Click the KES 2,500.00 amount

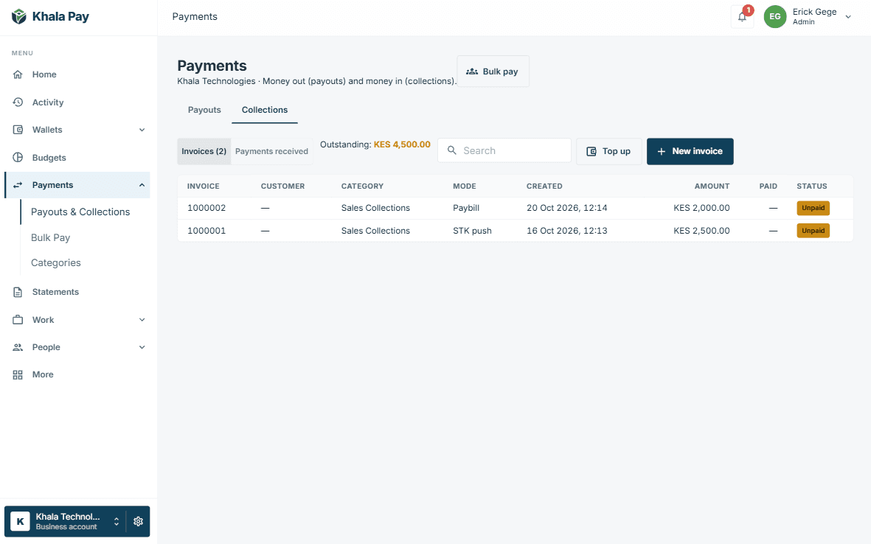[701, 231]
